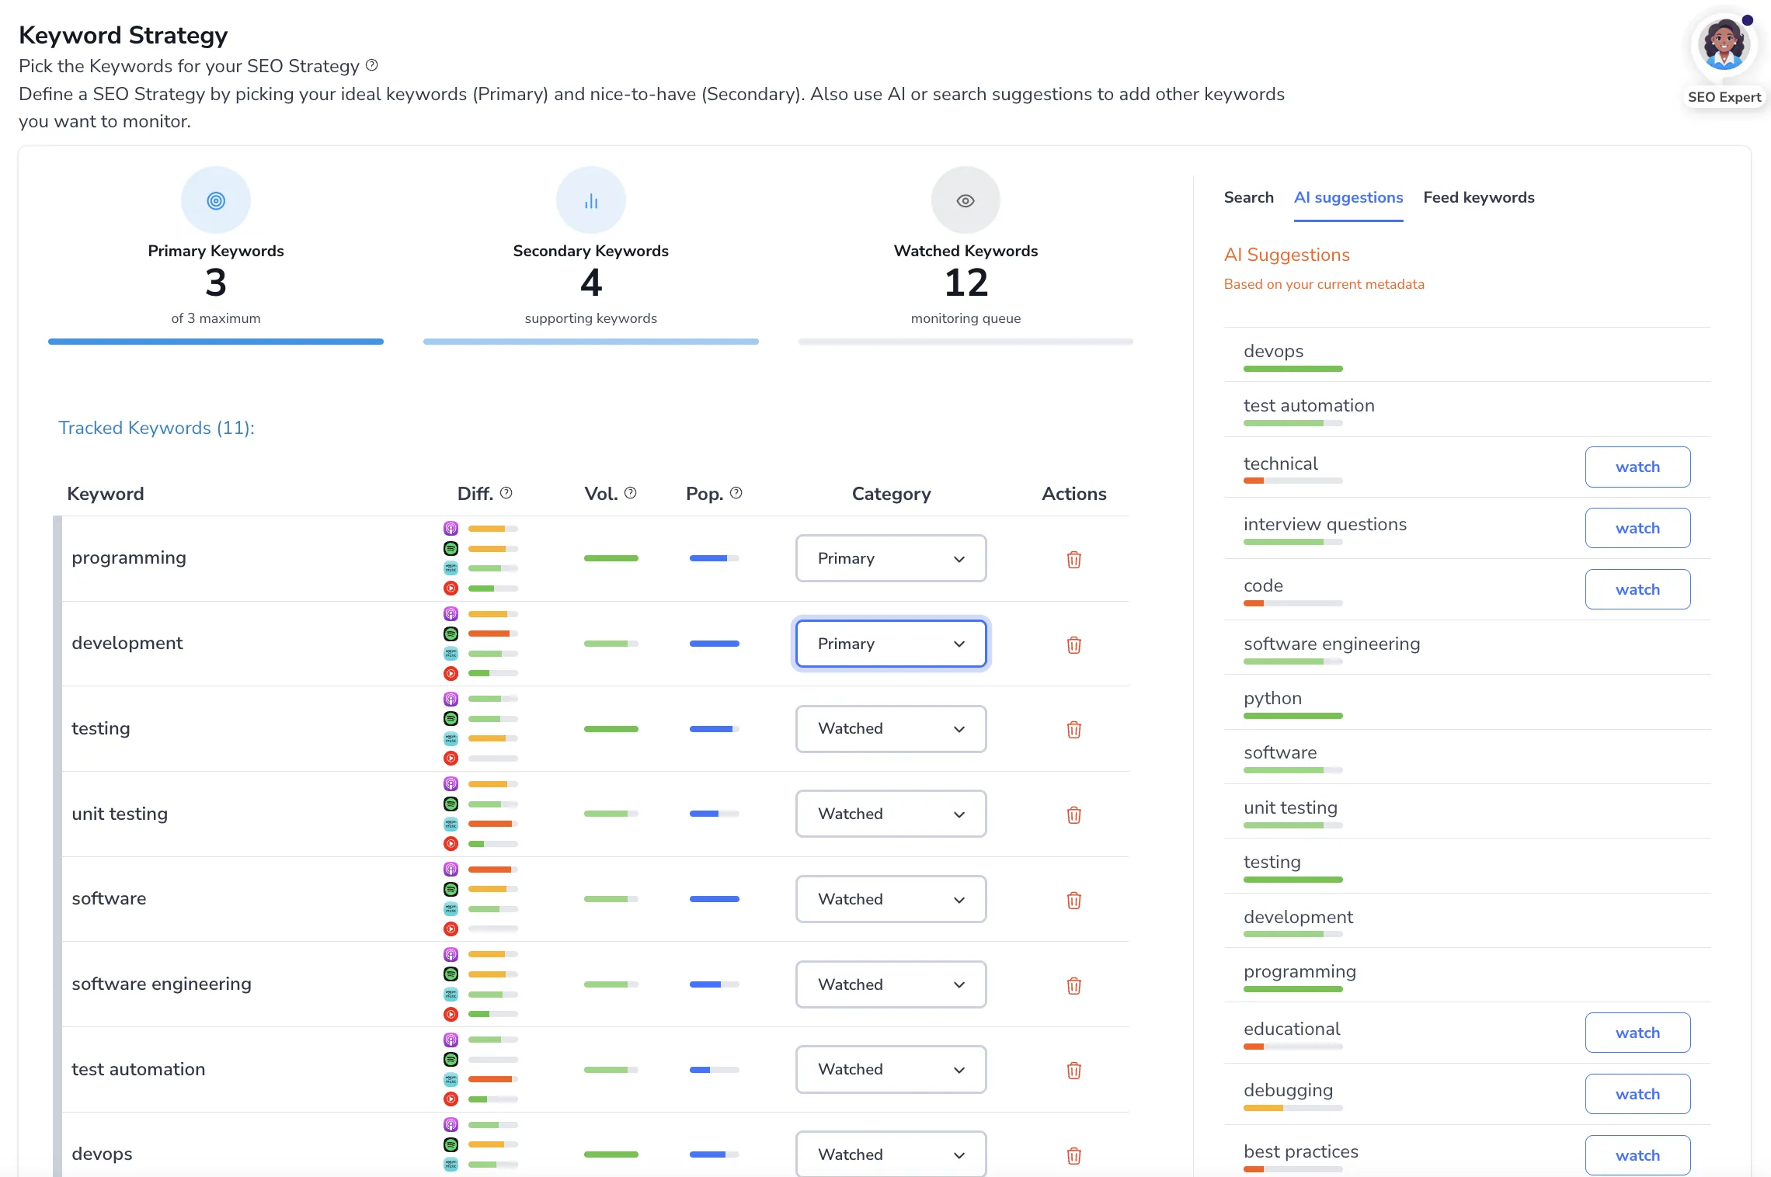Delete the devops keyword
Screen dimensions: 1771x1177
[1073, 1155]
